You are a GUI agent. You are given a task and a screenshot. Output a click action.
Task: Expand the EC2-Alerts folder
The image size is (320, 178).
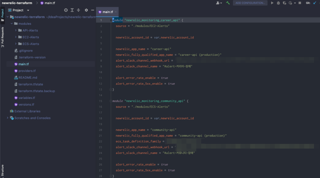tap(16, 37)
